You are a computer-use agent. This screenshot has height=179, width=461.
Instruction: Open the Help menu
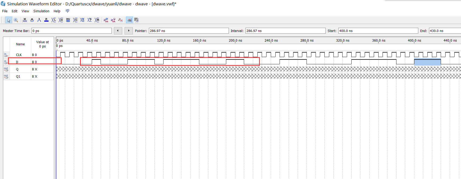pos(57,11)
